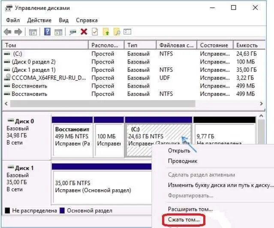This screenshot has height=228, width=274.
Task: Open the Справка menu
Action: coord(87,20)
